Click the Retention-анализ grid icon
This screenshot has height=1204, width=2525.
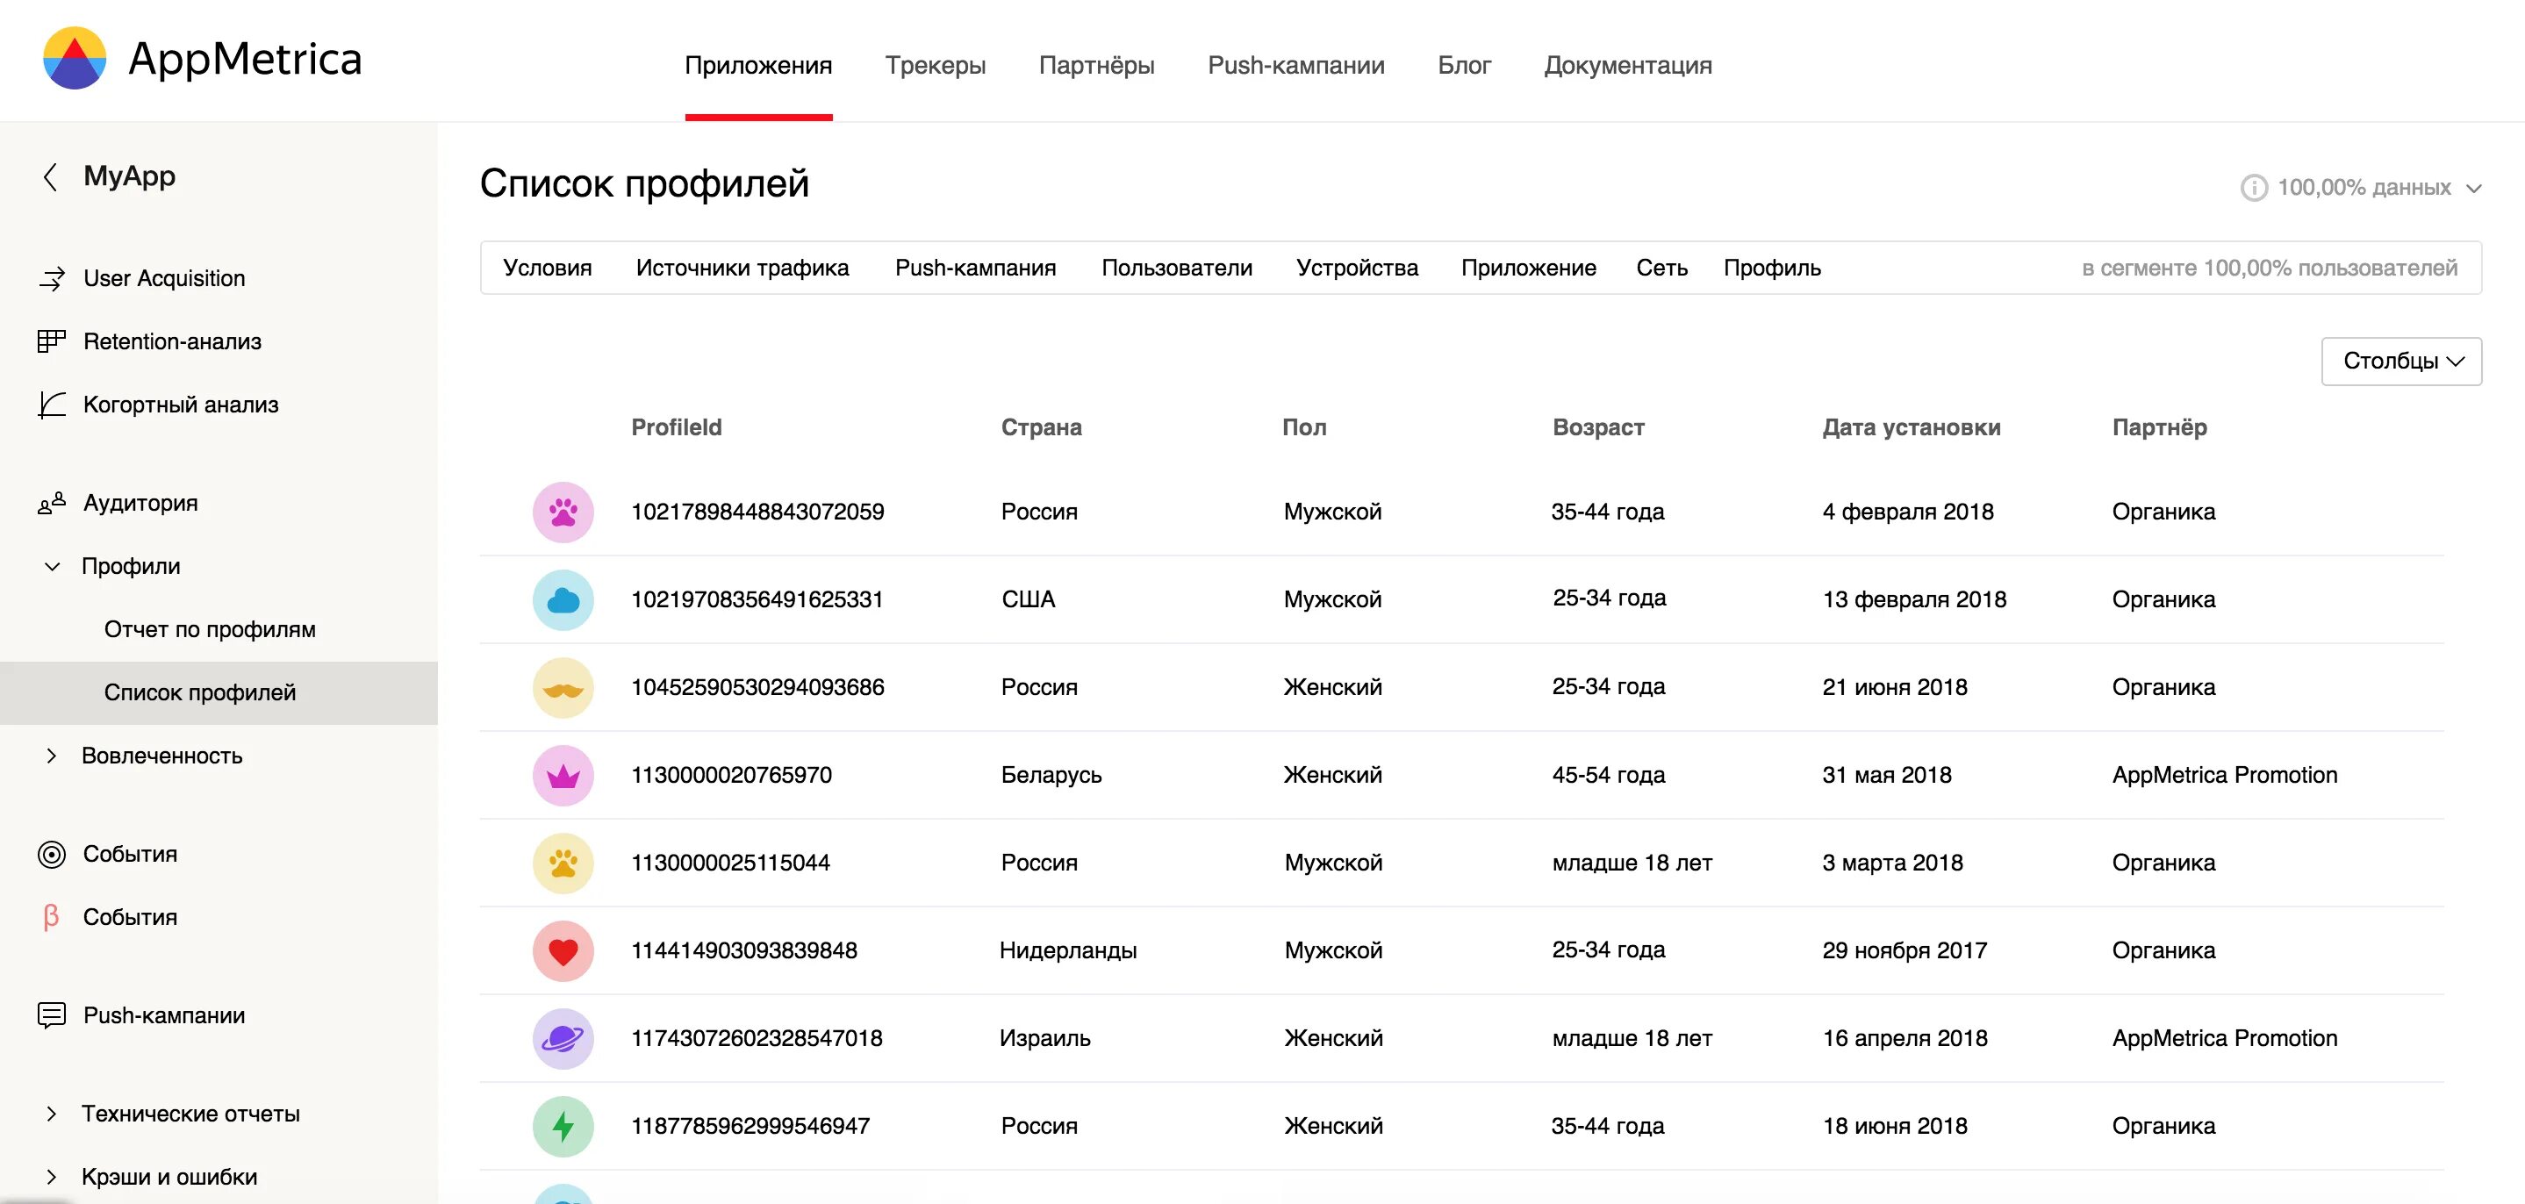click(x=51, y=341)
